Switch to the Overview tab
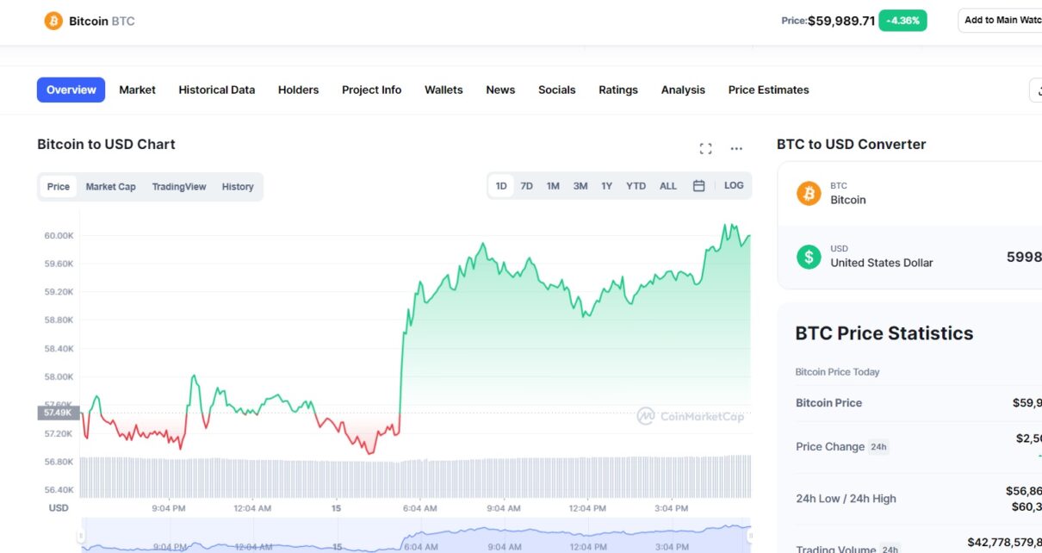1042x553 pixels. [x=71, y=90]
